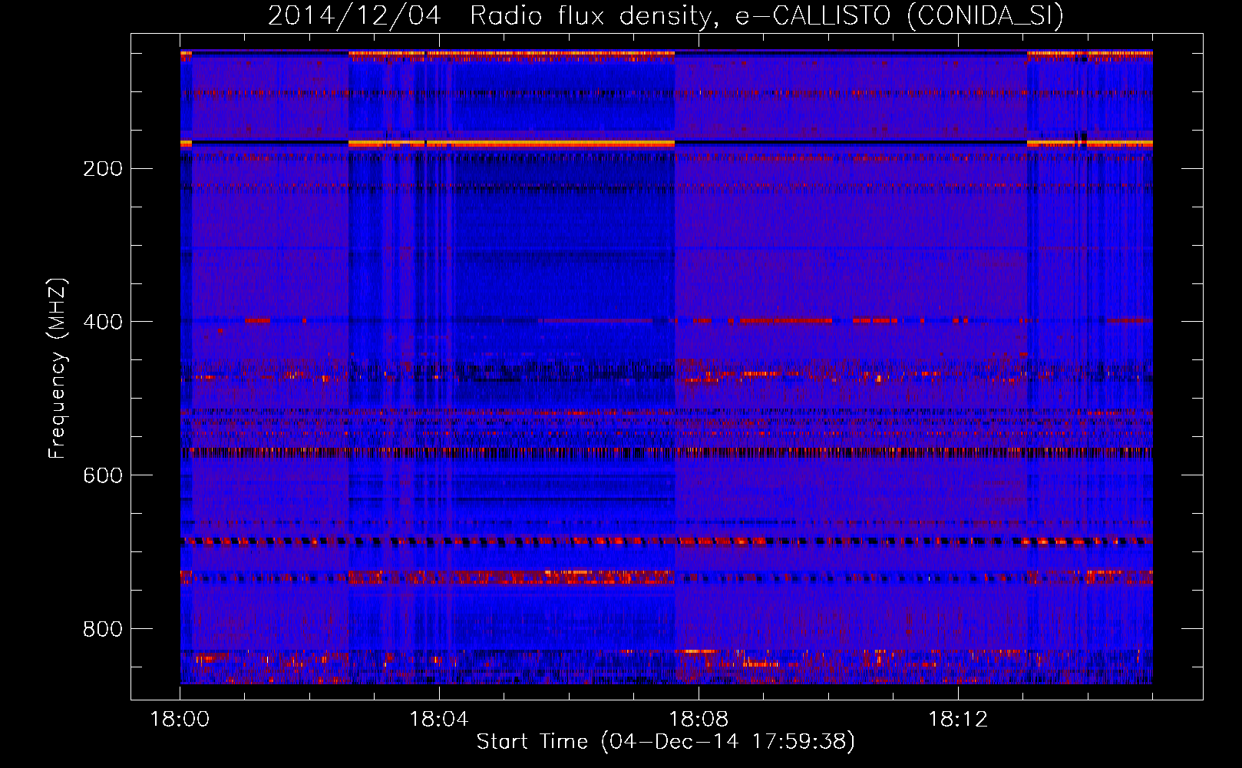Click the 18:04 time tick label
Viewport: 1242px width, 768px height.
point(439,720)
